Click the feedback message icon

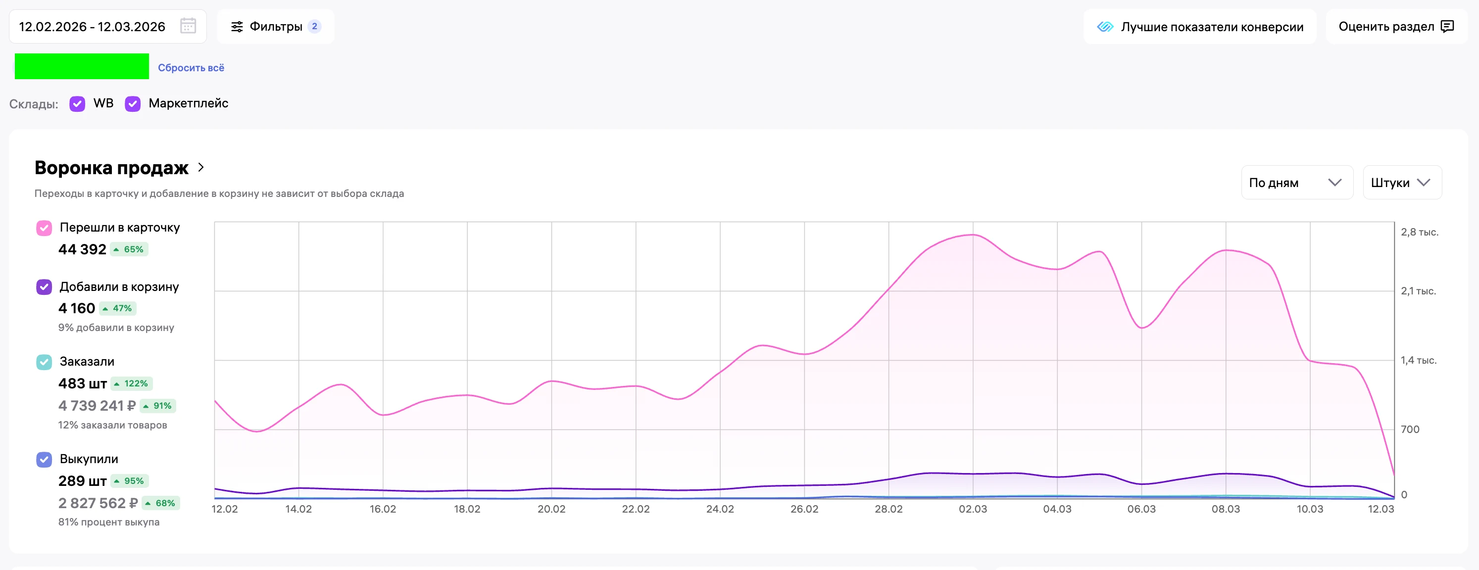pyautogui.click(x=1447, y=26)
